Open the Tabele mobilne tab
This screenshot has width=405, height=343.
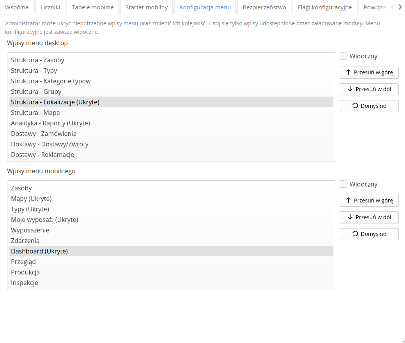tap(93, 7)
